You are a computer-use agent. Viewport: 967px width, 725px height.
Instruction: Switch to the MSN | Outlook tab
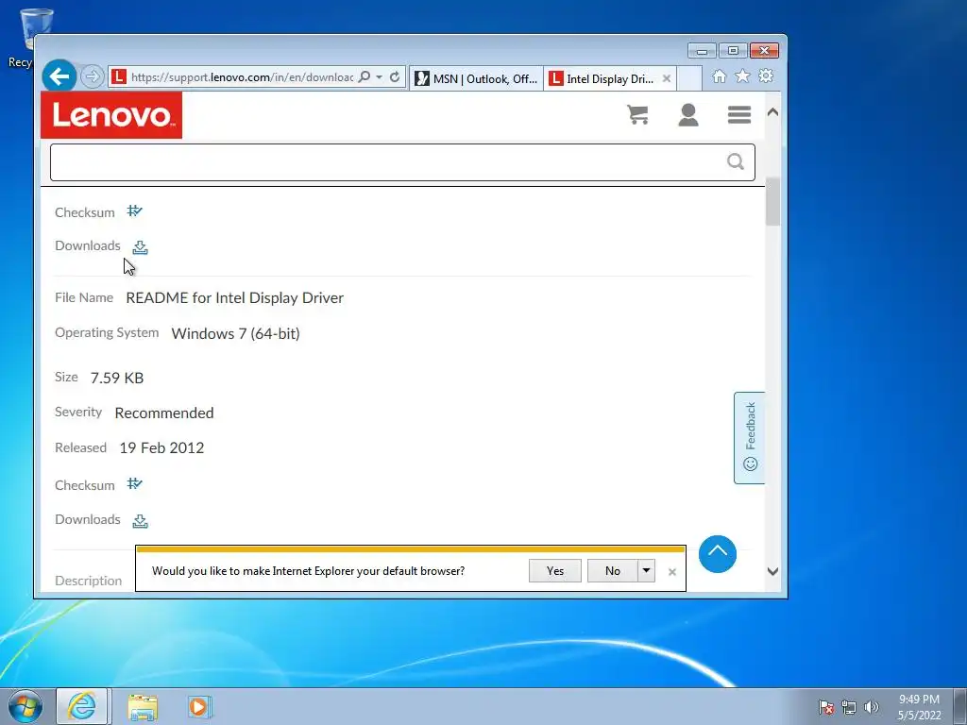point(476,78)
